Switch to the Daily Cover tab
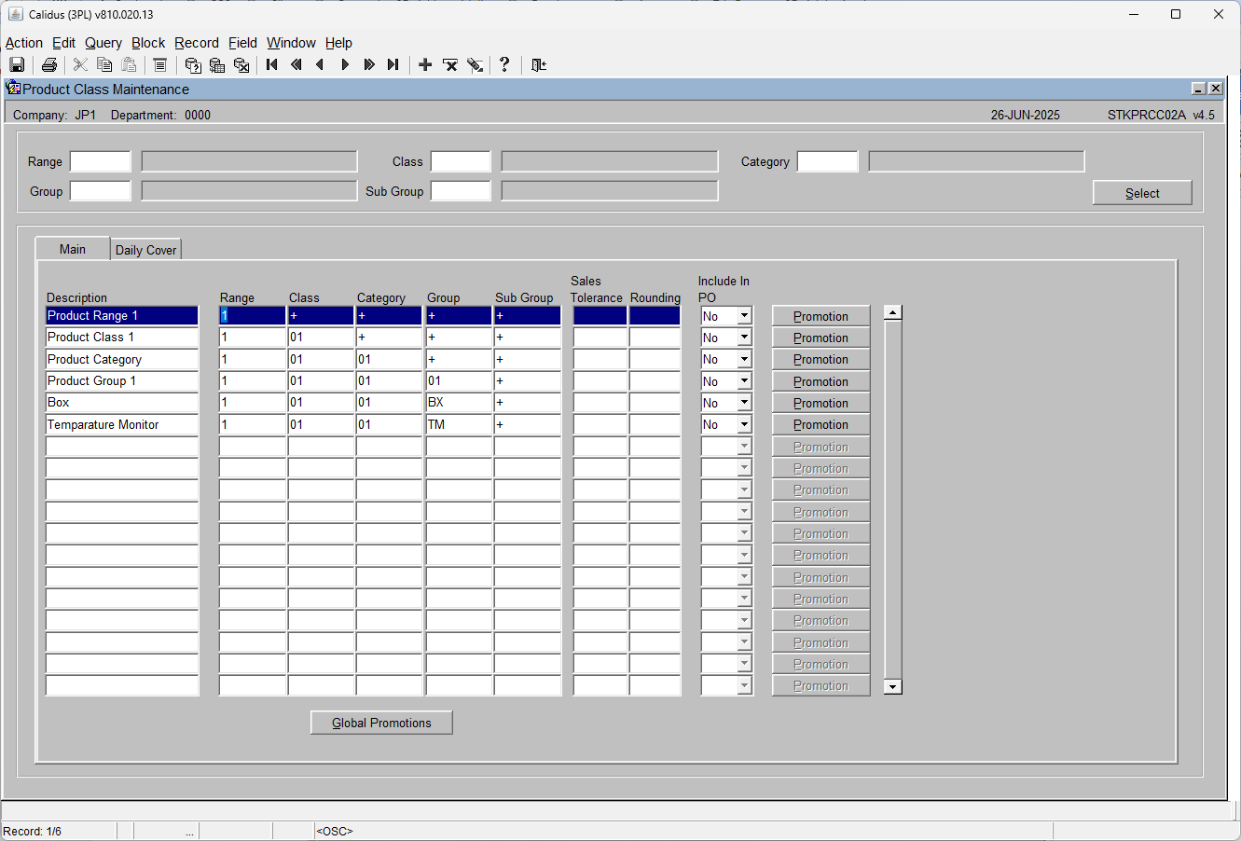1241x841 pixels. 145,250
